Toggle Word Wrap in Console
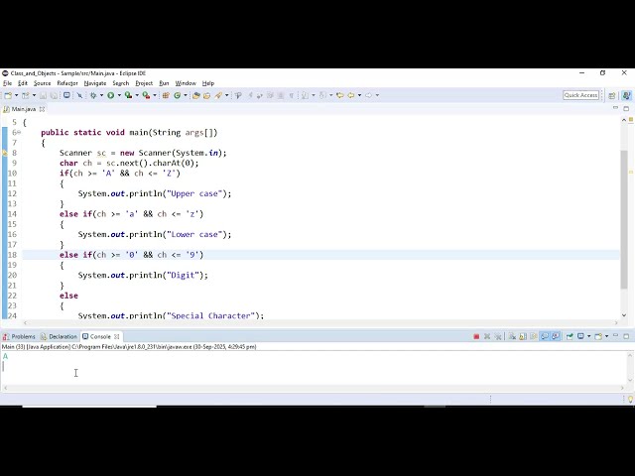The image size is (635, 476). (534, 337)
